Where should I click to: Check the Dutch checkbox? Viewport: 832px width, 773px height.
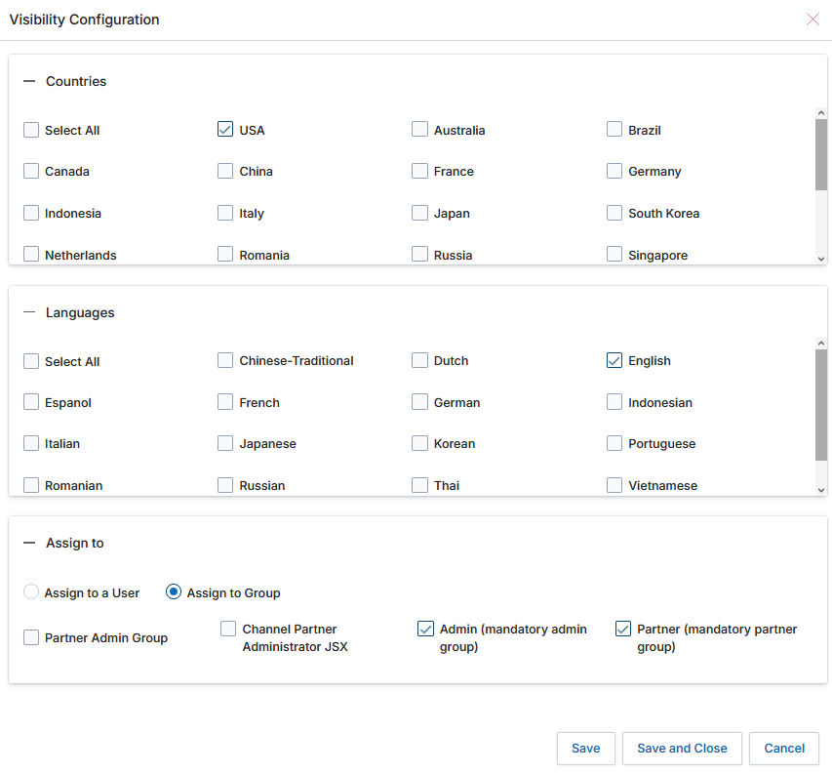[x=419, y=360]
